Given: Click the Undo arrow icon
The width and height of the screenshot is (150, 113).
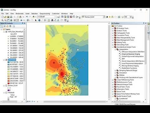Looking at the screenshot, I should tap(27, 17).
